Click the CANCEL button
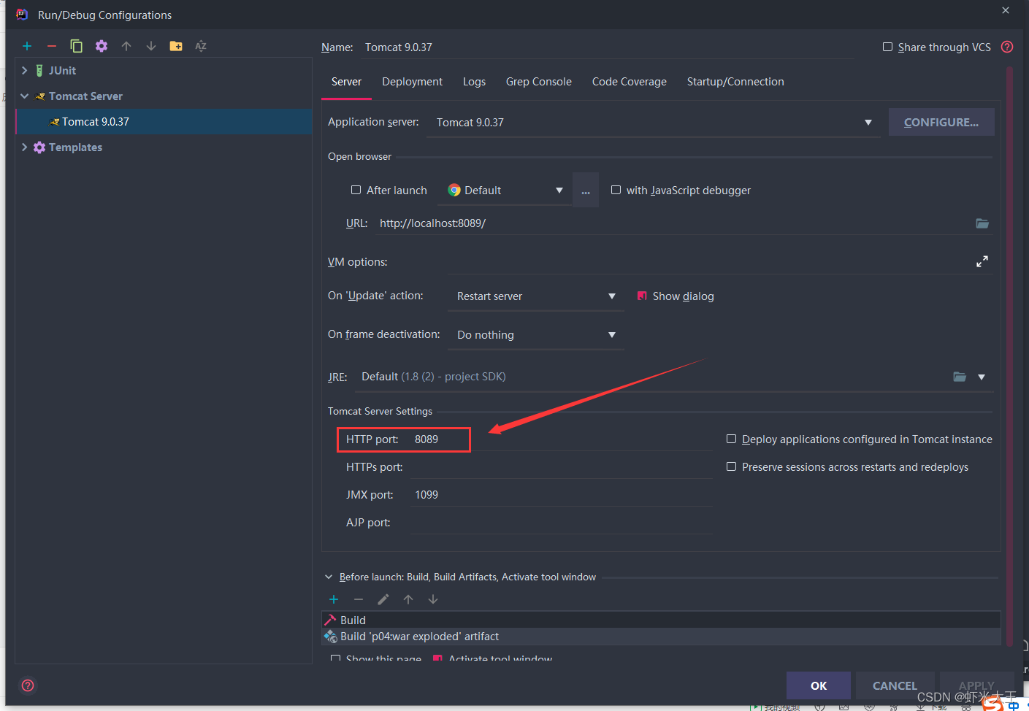Screen dimensions: 1029x711 point(895,685)
